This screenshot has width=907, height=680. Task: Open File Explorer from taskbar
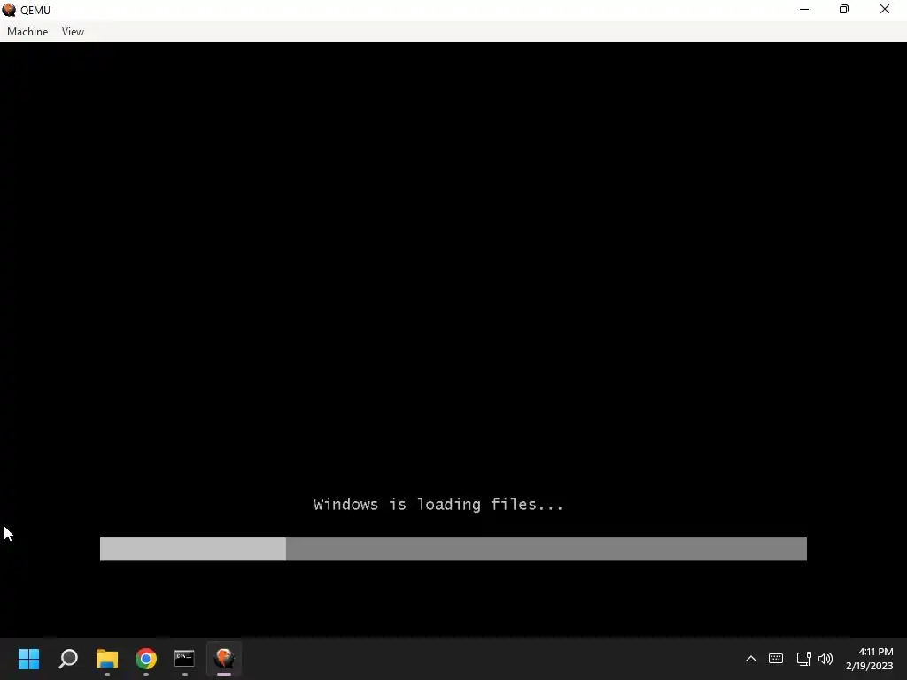107,659
